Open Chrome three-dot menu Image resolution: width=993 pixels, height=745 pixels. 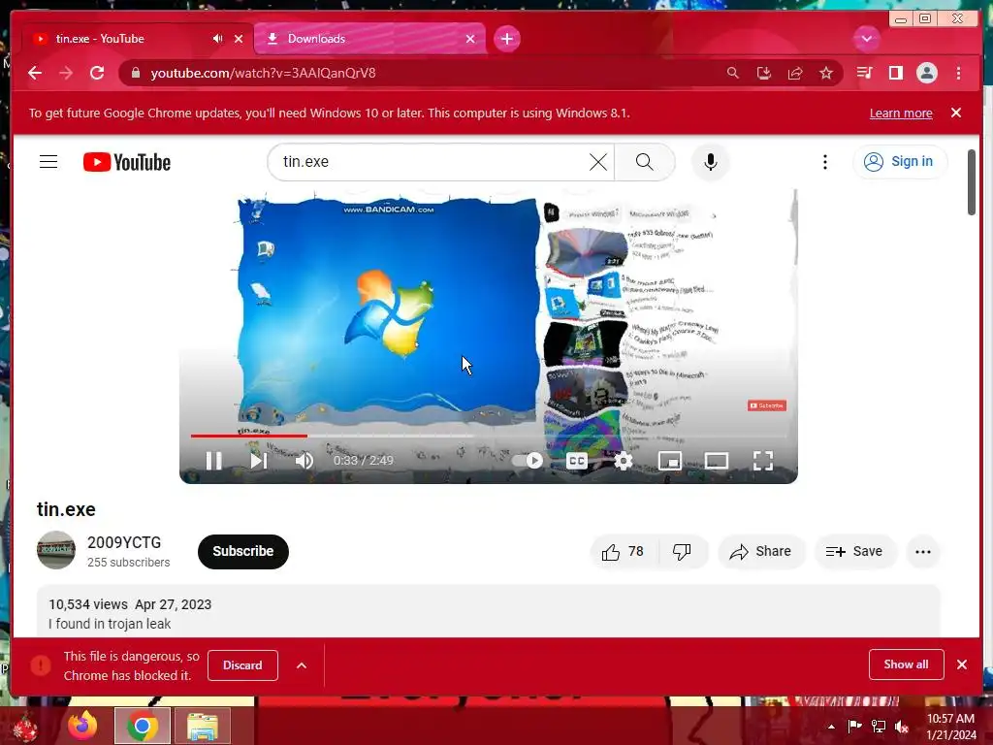(x=958, y=73)
